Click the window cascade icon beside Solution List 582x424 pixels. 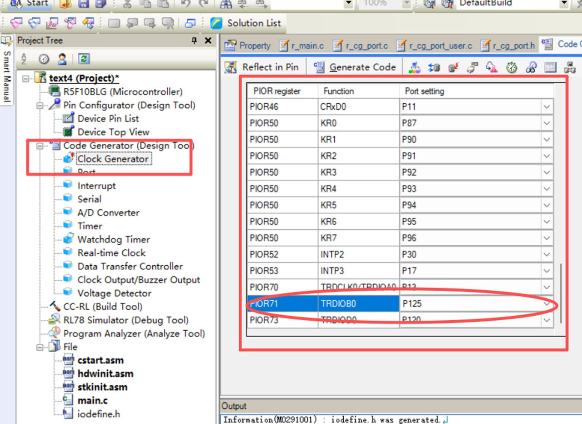[191, 23]
